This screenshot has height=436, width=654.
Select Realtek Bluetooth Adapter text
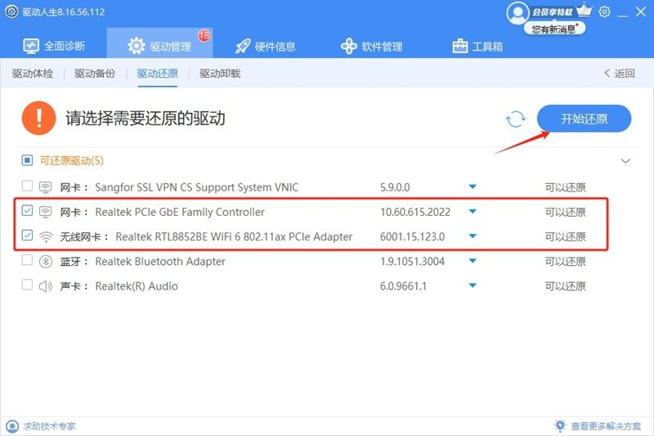[x=160, y=262]
